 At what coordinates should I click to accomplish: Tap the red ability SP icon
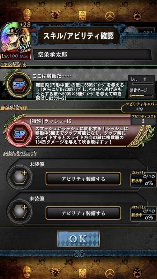click(20, 133)
